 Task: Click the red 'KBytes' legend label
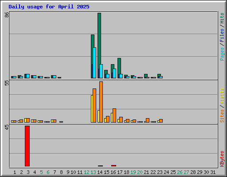[222, 159]
